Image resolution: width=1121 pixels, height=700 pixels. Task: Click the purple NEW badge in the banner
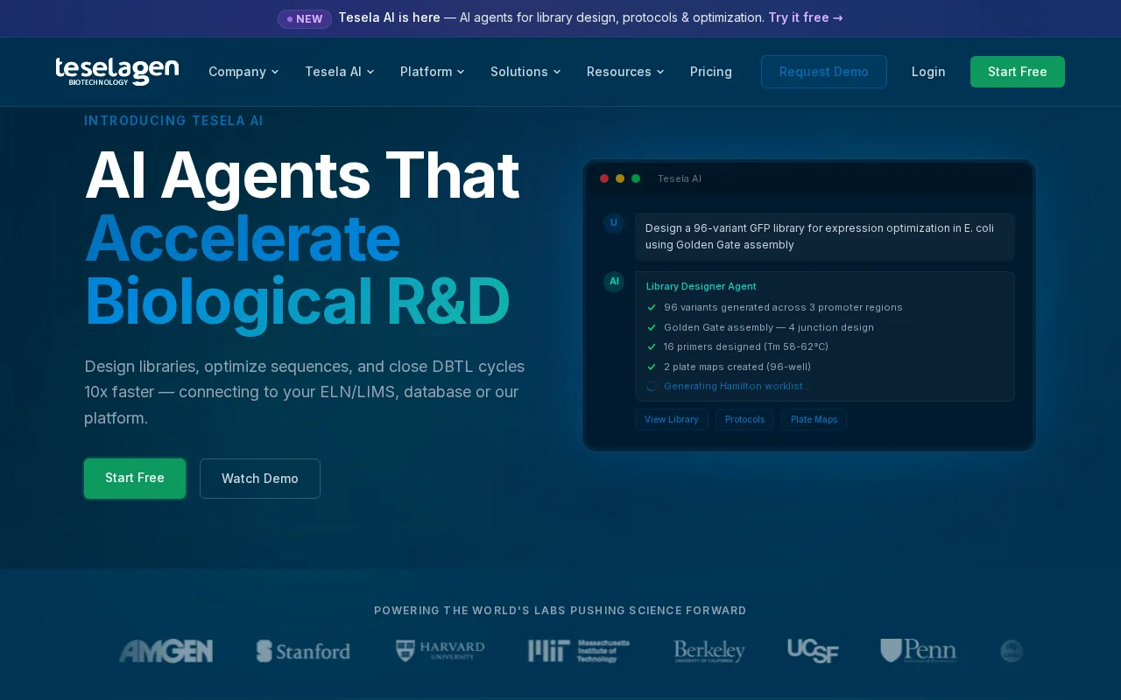point(305,18)
